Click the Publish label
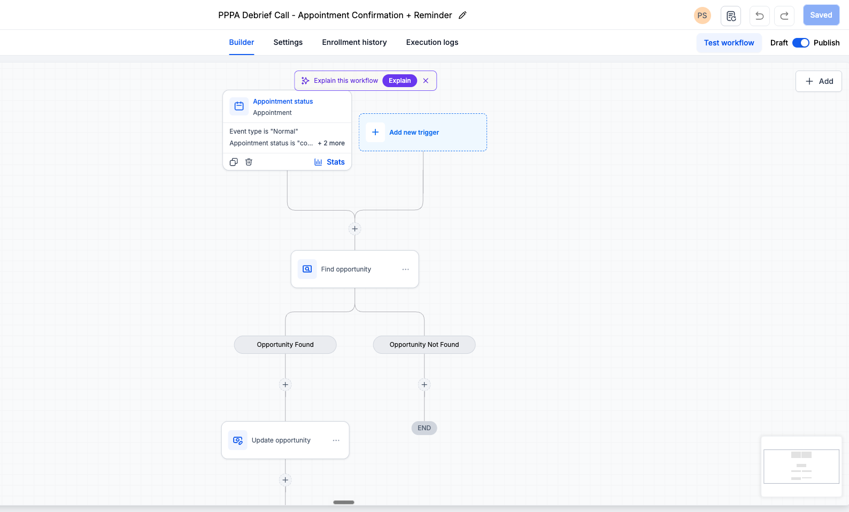 tap(827, 43)
